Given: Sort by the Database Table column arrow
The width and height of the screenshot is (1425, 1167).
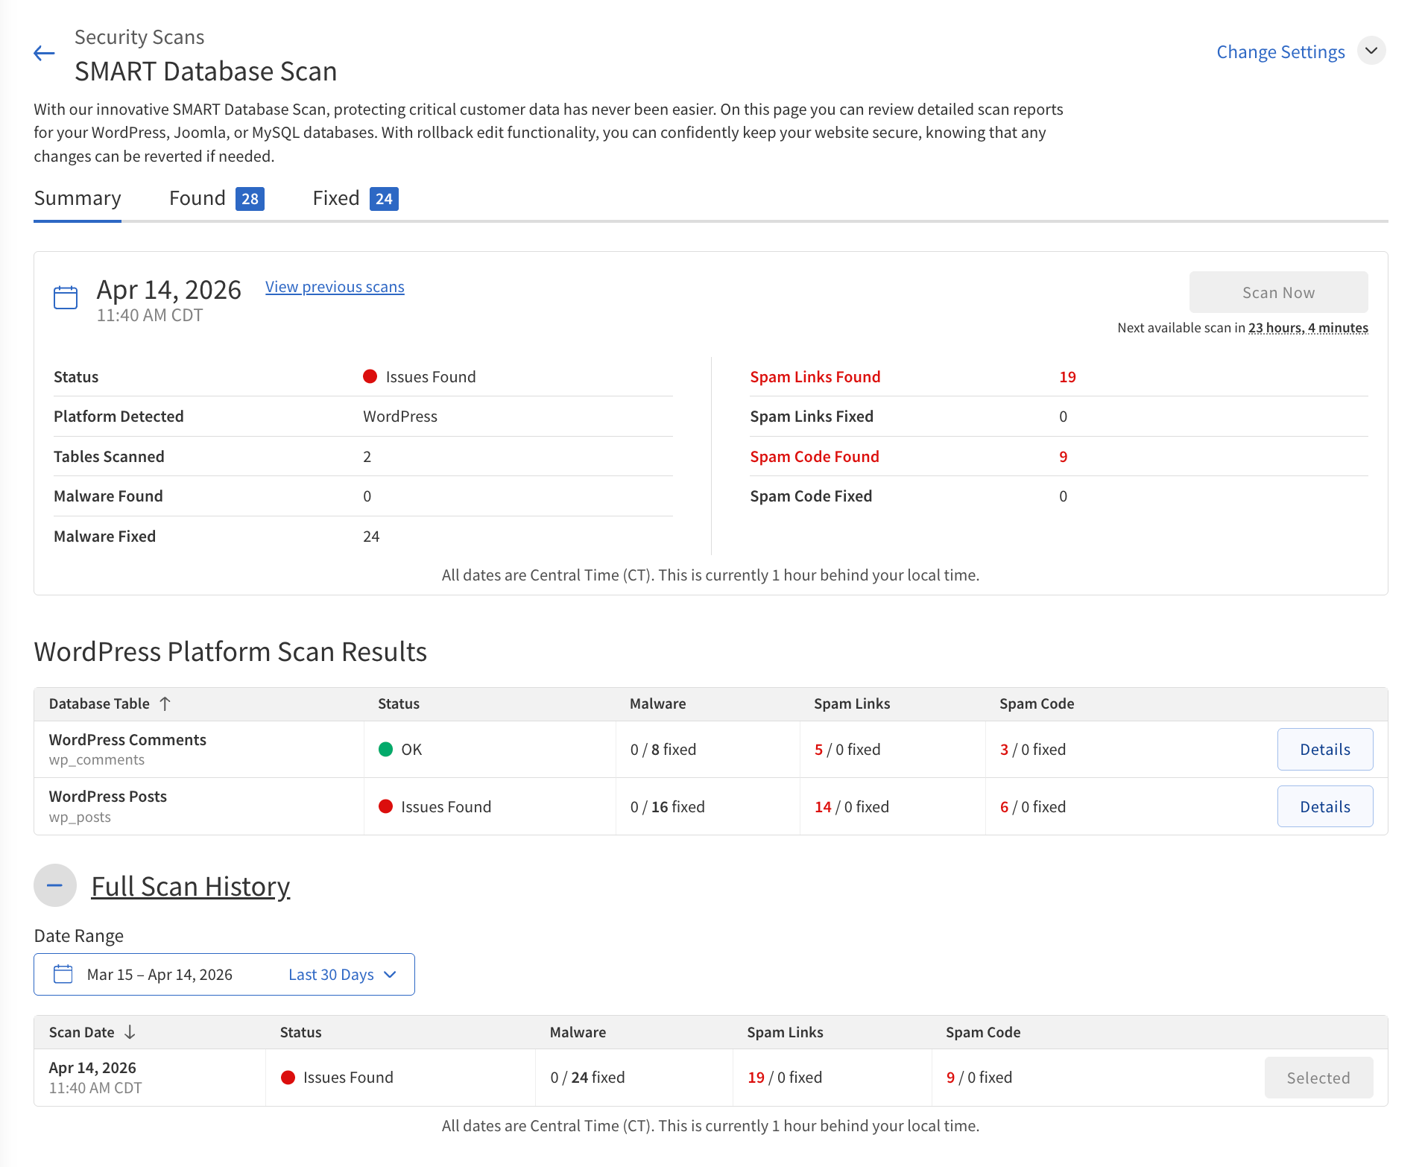Looking at the screenshot, I should tap(165, 703).
